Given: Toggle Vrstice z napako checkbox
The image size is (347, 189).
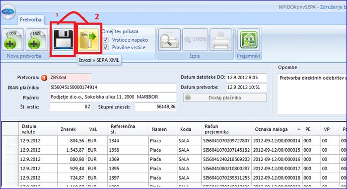Looking at the screenshot, I should coord(106,40).
